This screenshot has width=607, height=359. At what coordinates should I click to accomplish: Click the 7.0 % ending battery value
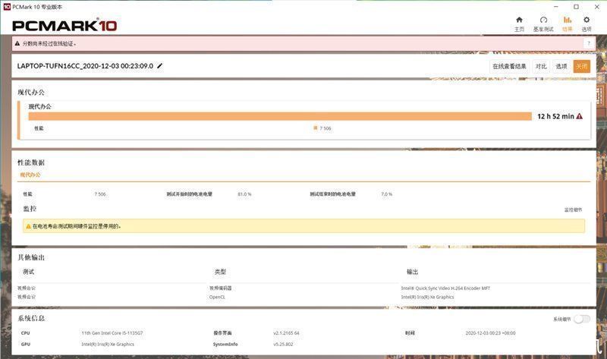(386, 194)
